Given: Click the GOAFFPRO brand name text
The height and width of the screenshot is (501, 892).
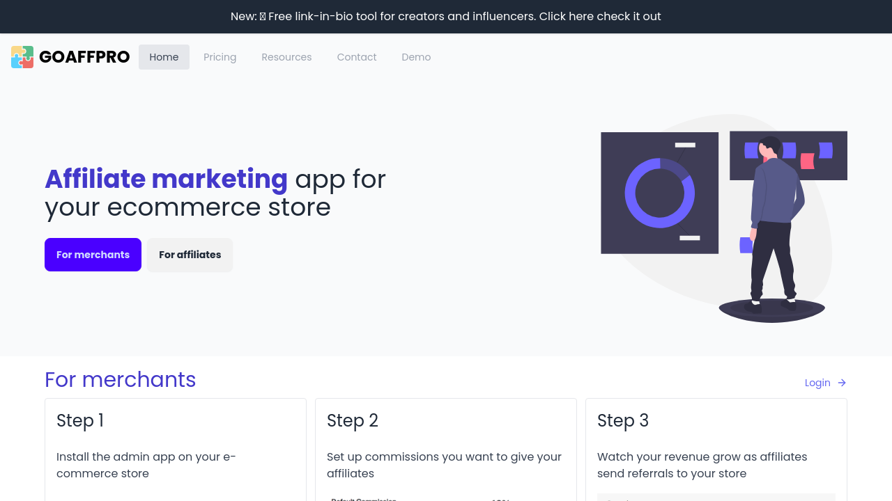Looking at the screenshot, I should 84,57.
